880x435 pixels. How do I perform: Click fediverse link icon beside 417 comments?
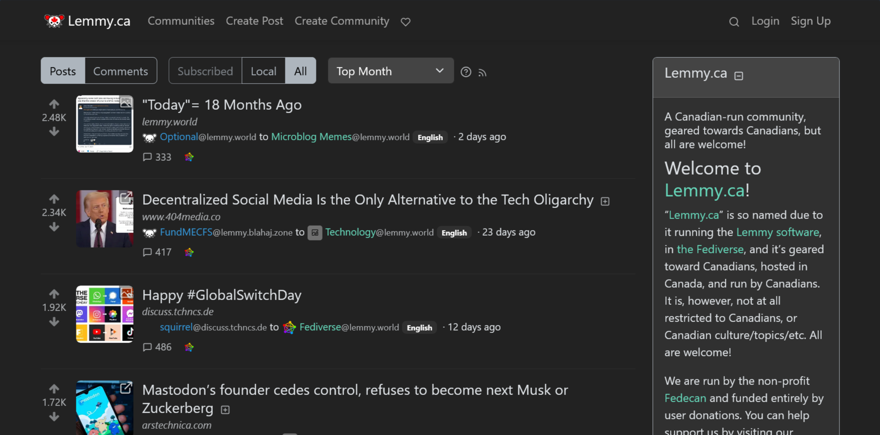[189, 252]
